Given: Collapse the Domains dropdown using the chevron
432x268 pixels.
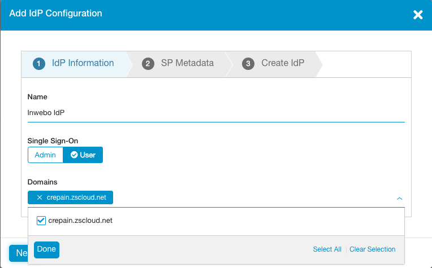Looking at the screenshot, I should [x=399, y=199].
